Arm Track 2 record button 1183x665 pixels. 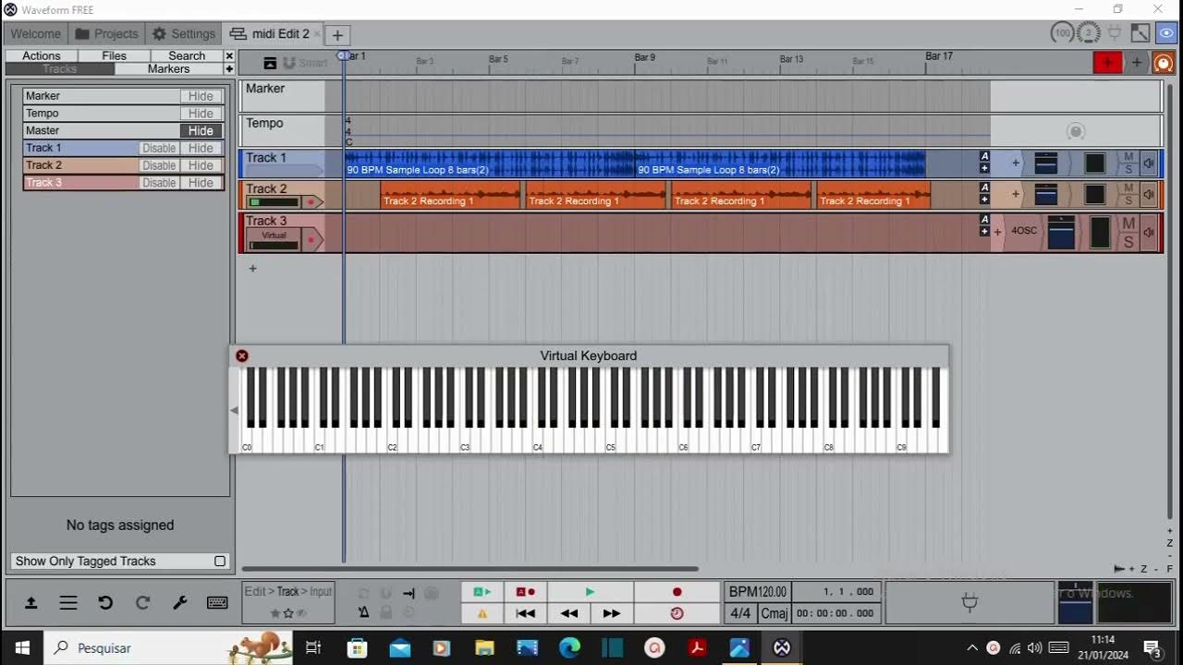311,201
